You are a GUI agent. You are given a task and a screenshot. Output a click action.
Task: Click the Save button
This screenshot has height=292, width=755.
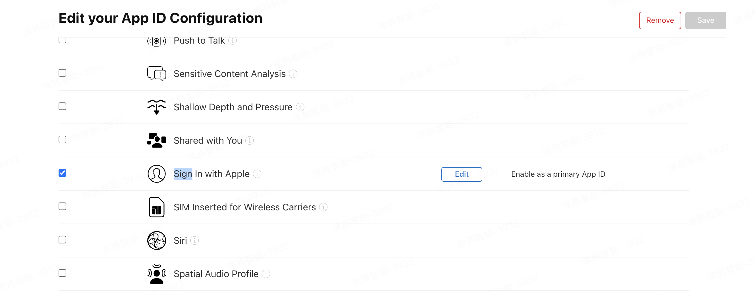click(706, 20)
